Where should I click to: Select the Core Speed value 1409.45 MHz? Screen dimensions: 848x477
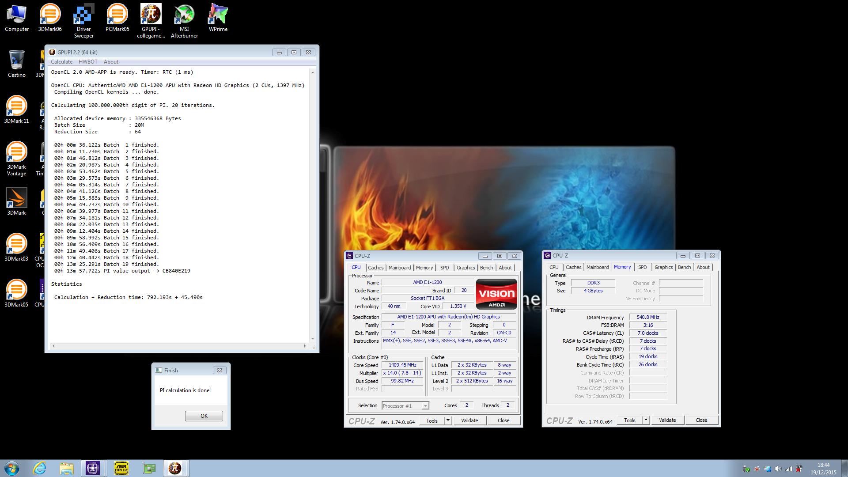pyautogui.click(x=402, y=365)
